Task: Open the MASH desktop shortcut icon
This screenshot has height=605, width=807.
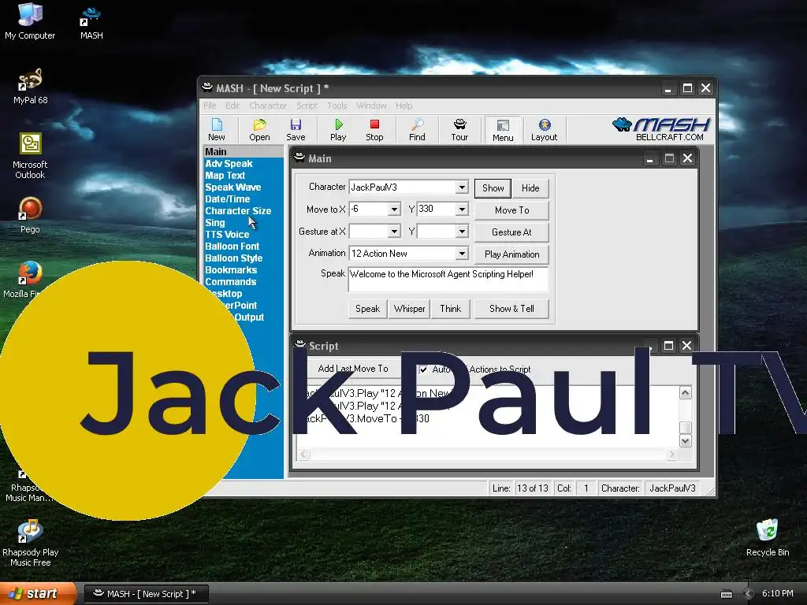Action: coord(91,23)
